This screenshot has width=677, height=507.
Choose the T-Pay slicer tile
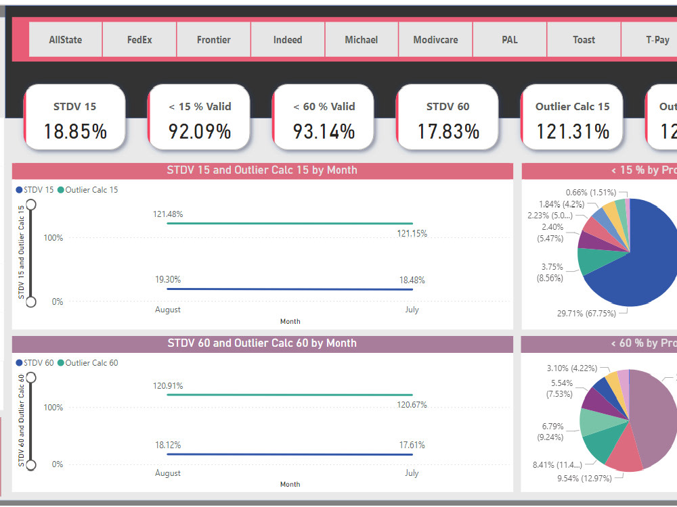pos(649,40)
